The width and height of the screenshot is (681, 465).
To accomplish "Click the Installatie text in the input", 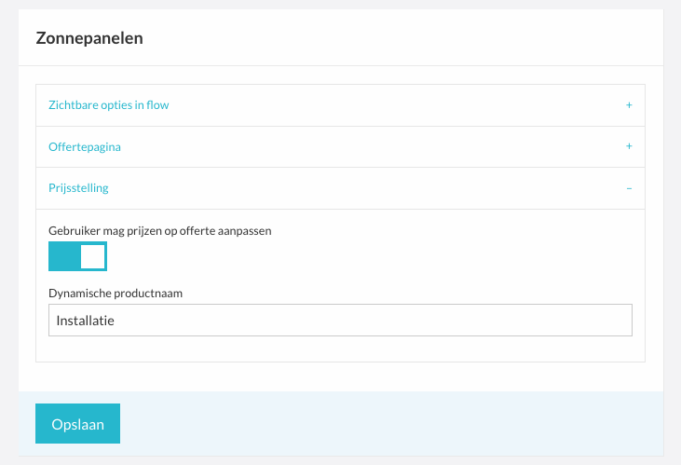I will 85,321.
